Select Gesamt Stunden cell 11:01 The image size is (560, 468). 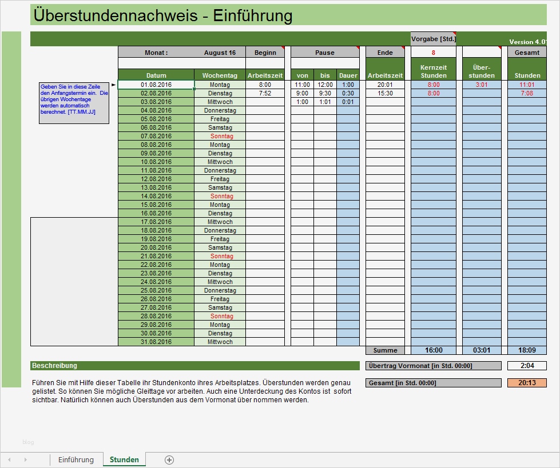point(527,85)
